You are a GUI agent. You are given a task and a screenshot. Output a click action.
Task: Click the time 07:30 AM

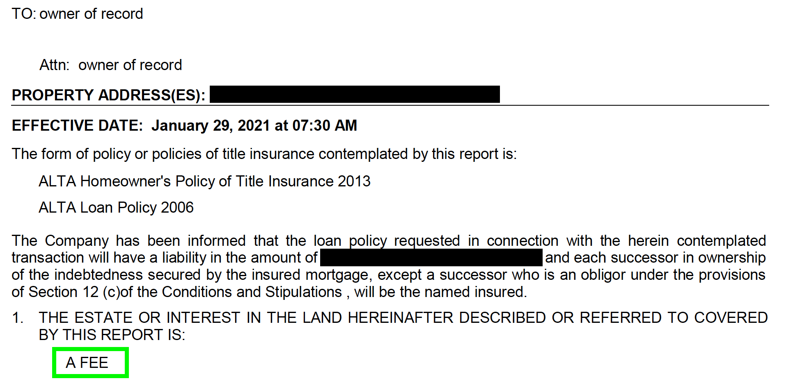(x=325, y=125)
